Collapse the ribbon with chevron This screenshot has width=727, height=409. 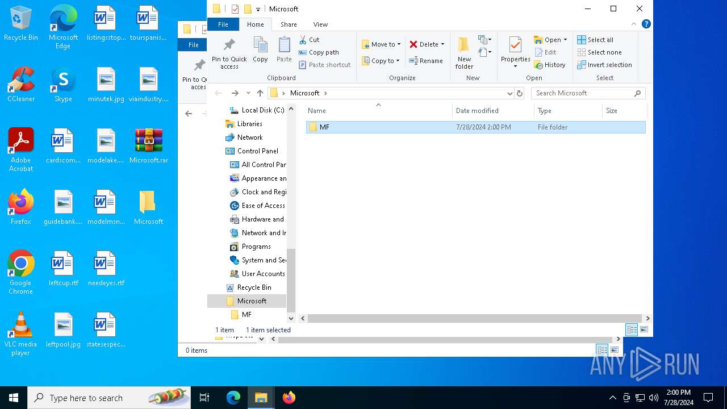tap(634, 24)
